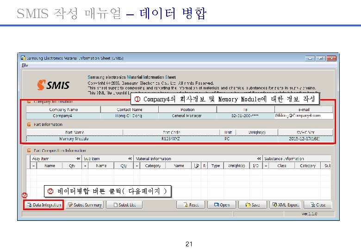Click the Assy Item Qty column header

coord(72,166)
